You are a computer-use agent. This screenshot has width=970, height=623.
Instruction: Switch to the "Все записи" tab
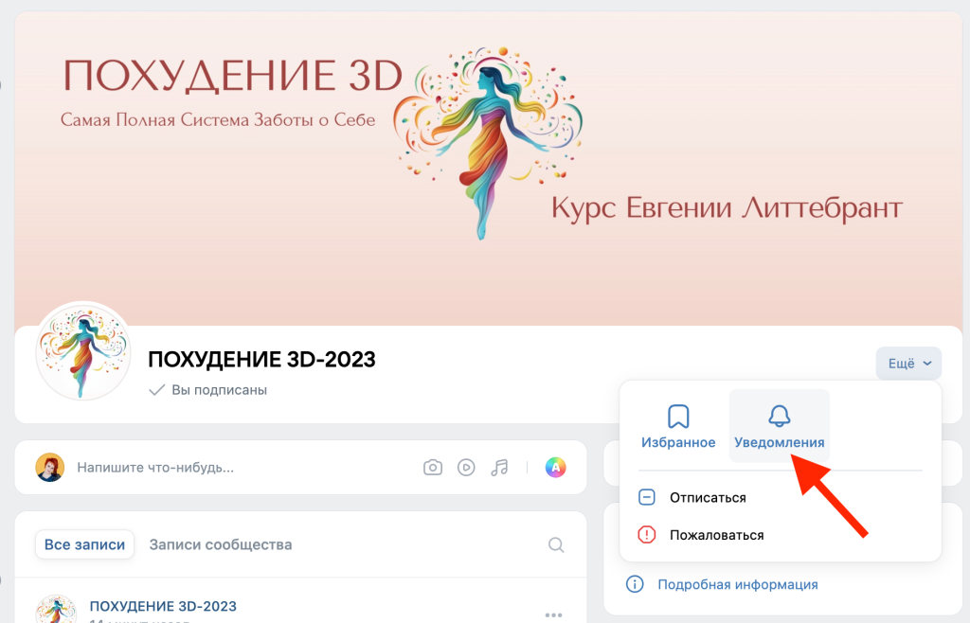pos(85,544)
